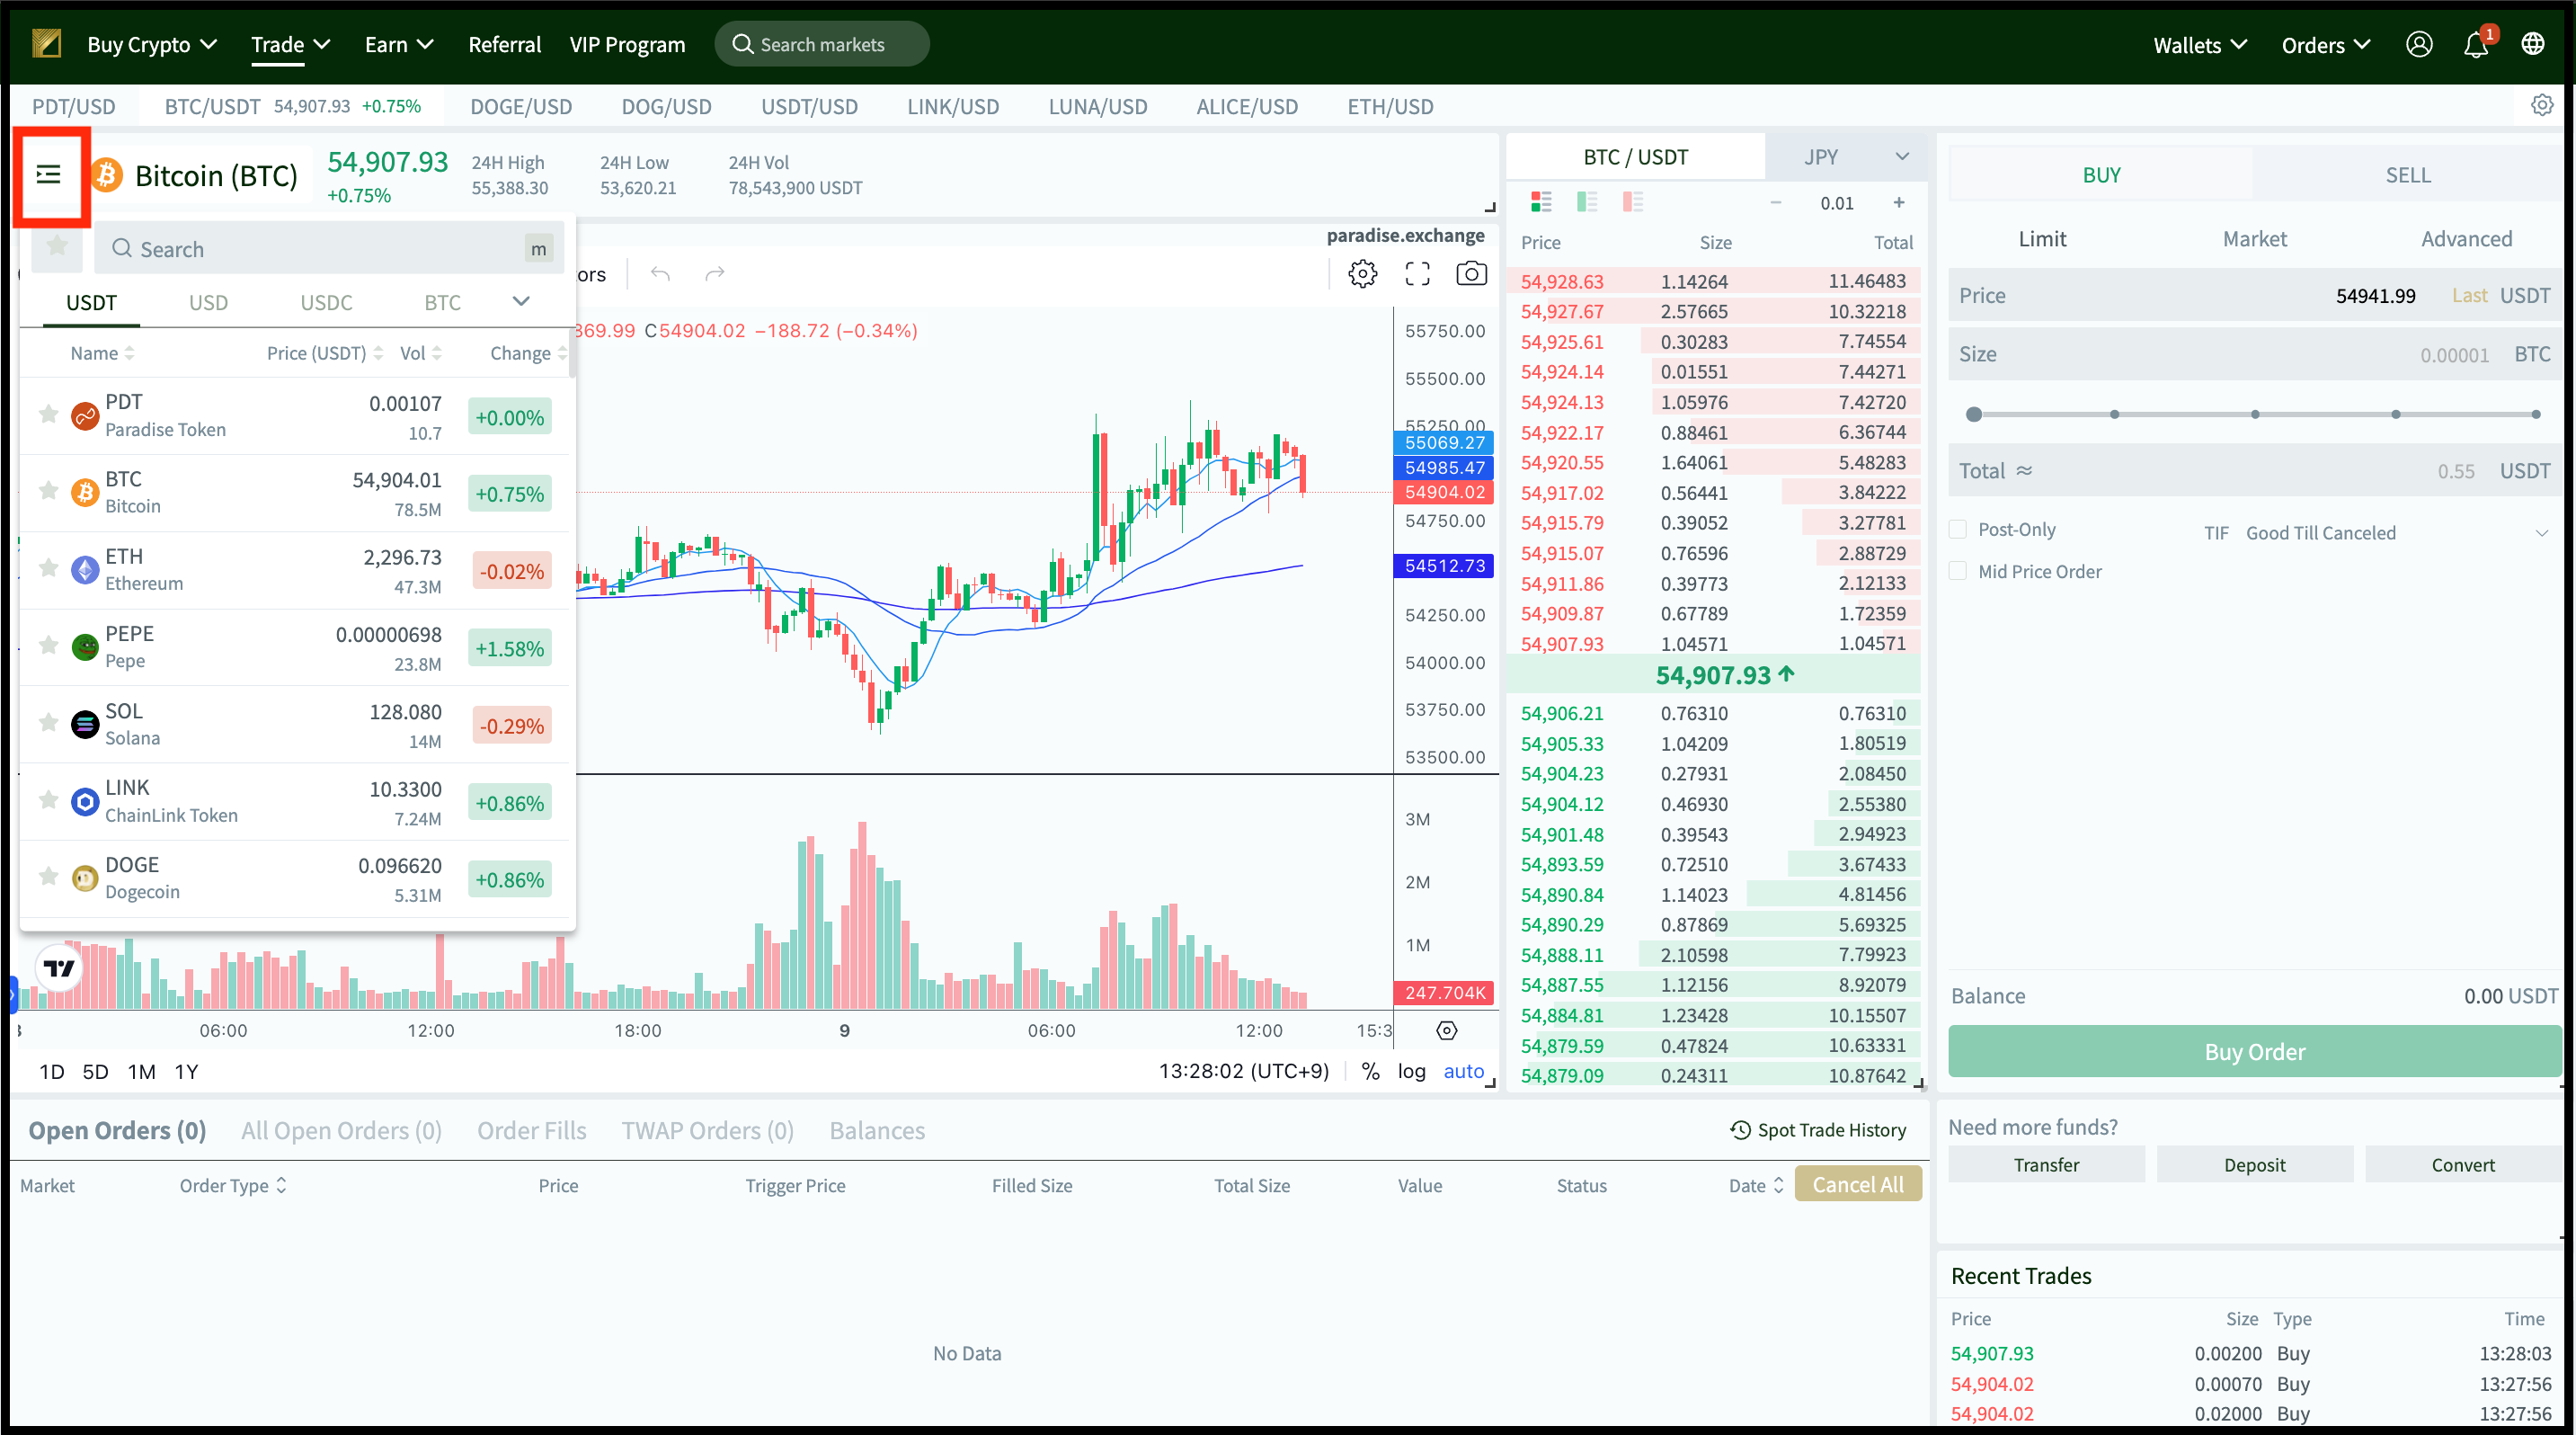Sort market list by Change

(528, 353)
